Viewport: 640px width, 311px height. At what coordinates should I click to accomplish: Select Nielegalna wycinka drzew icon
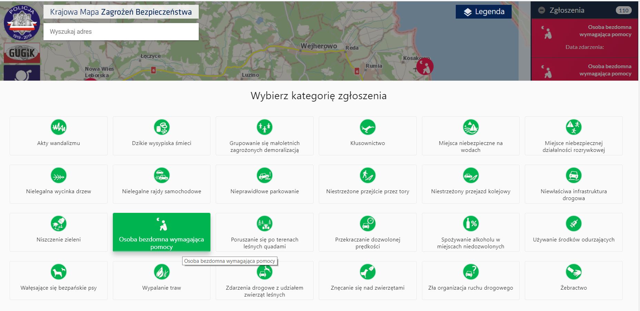[x=58, y=176]
